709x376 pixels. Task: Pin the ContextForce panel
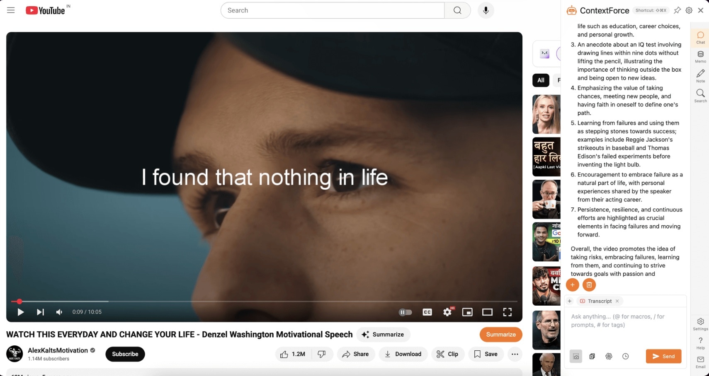(677, 10)
